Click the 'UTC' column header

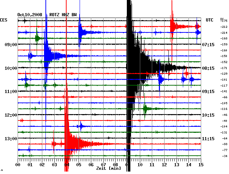(x=210, y=20)
